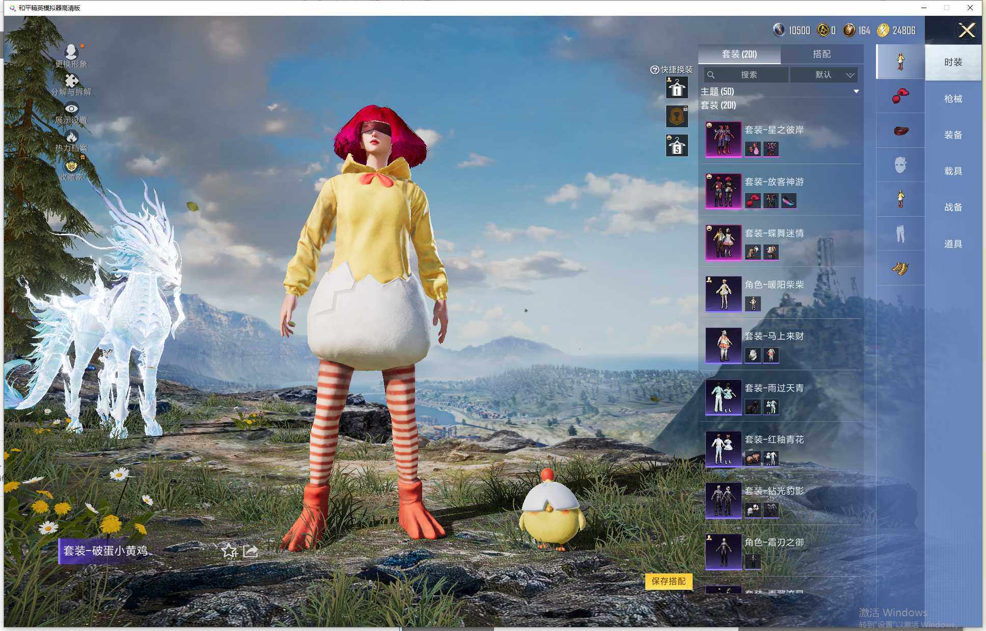Expand the 主题 (50) section arrow
The image size is (986, 631).
pos(856,92)
